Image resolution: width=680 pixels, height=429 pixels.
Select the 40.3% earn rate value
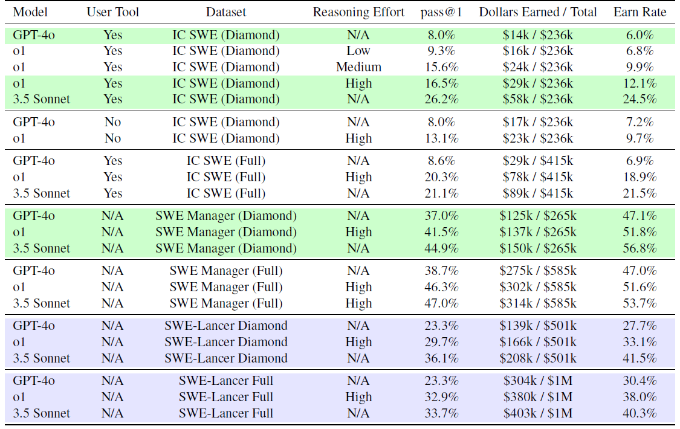click(x=640, y=413)
